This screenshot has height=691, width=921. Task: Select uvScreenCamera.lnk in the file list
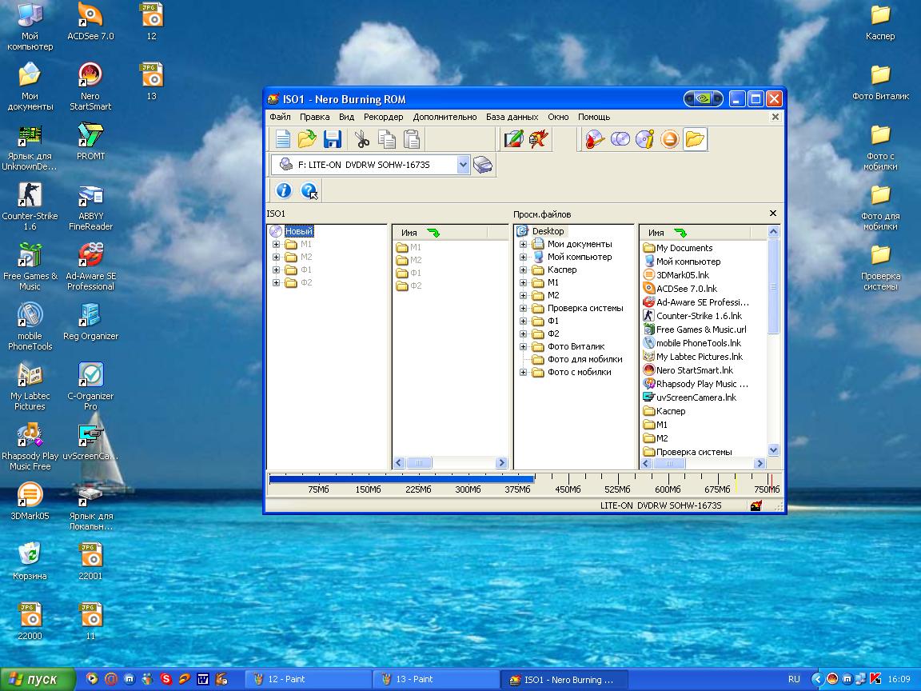click(696, 397)
